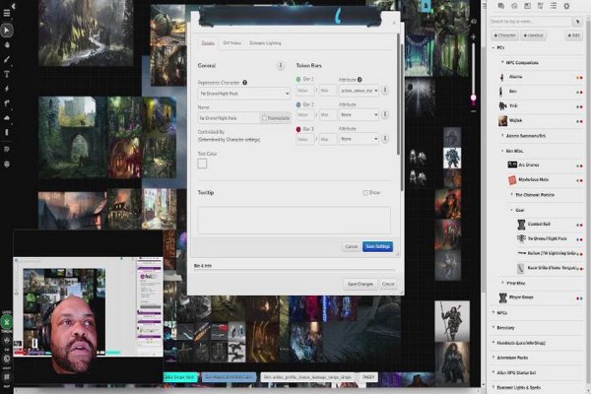Expand the Dynamic Lights & Spells folder

point(493,387)
